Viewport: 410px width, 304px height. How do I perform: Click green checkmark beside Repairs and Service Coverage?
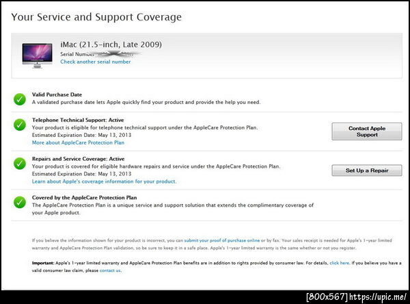click(x=20, y=164)
